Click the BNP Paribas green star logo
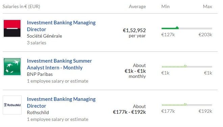 coord(12,67)
